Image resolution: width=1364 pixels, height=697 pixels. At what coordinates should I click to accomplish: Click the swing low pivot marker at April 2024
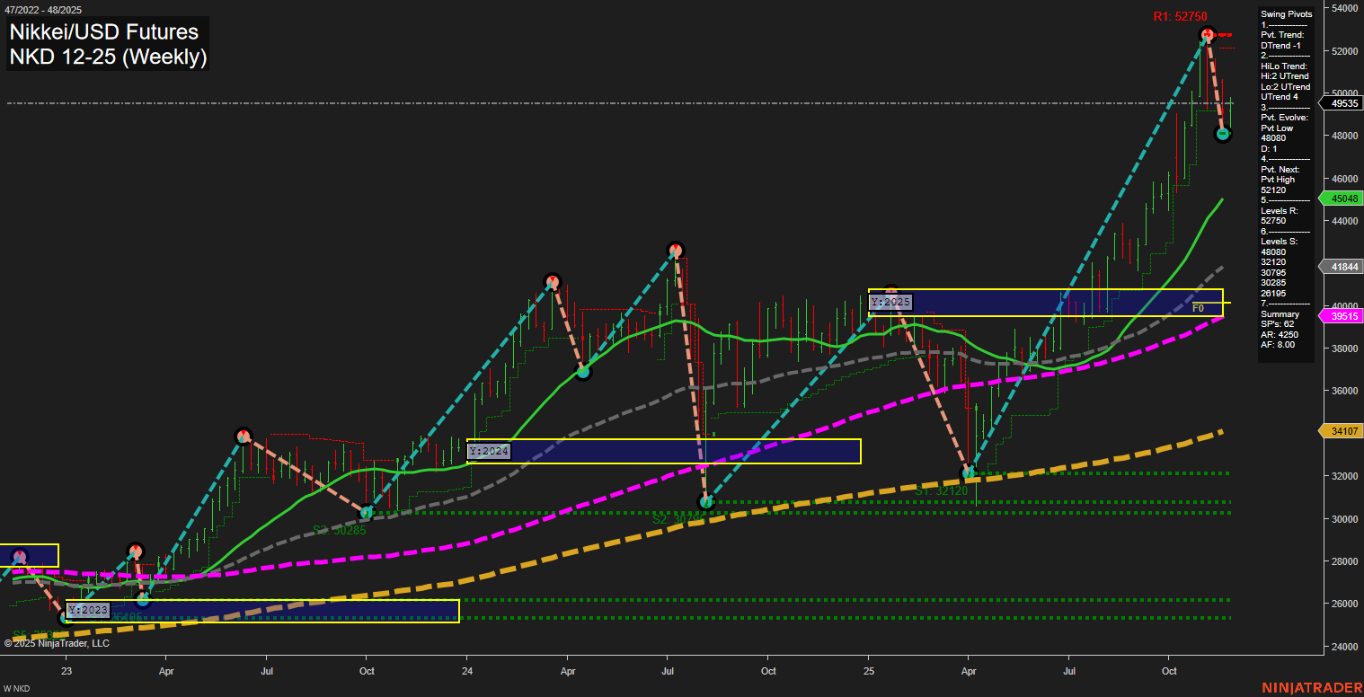tap(582, 371)
